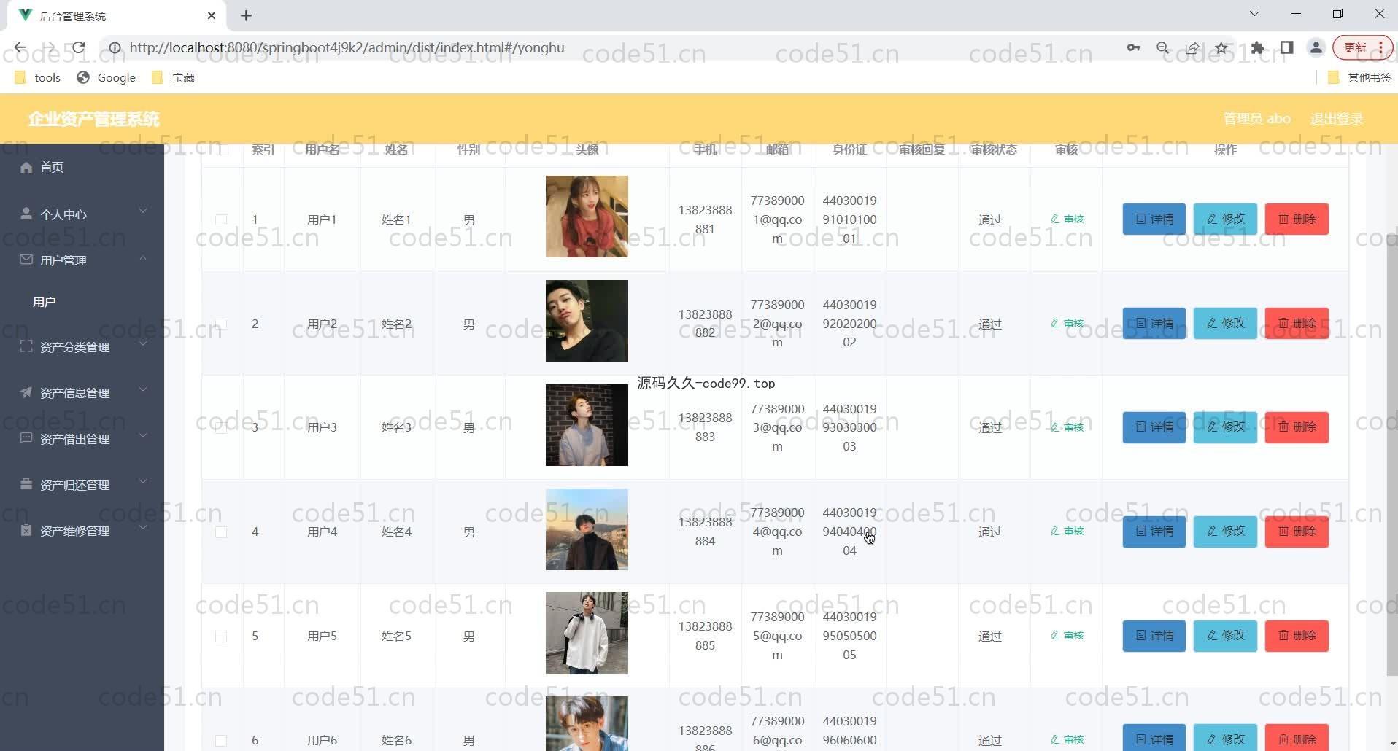1398x751 pixels.
Task: Click the avatar photo of 用户4
Action: pyautogui.click(x=587, y=529)
